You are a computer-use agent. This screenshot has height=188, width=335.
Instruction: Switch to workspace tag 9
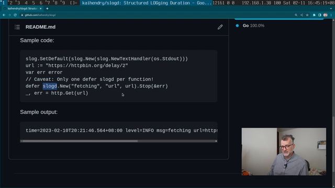63,3
